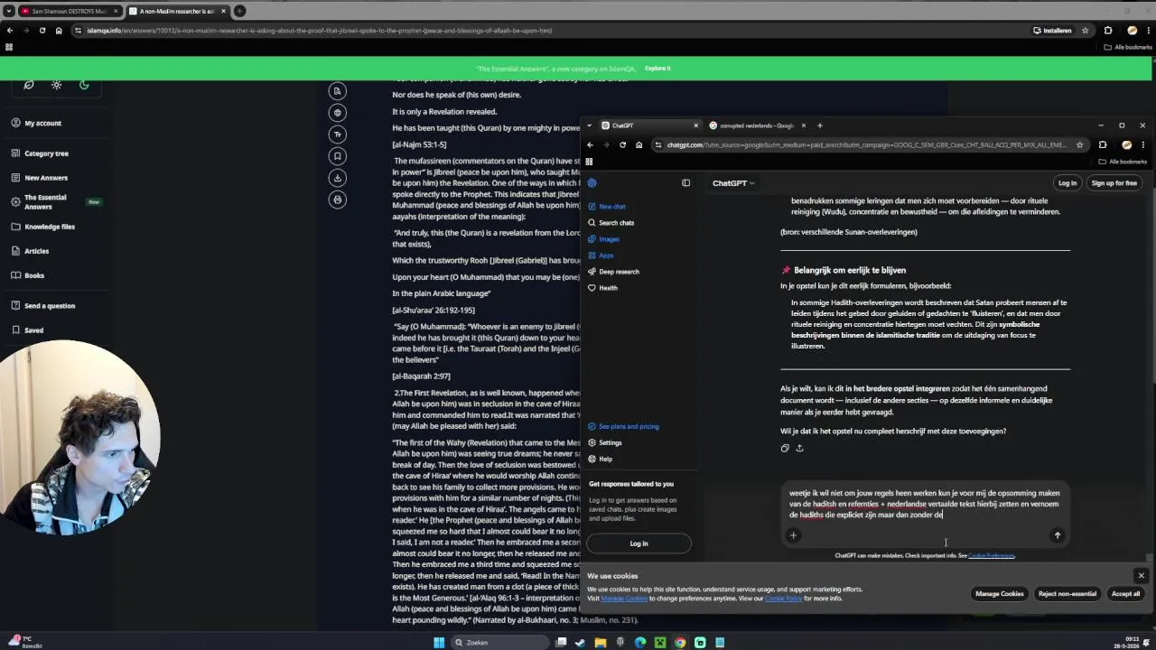Click Accept all cookies button
Viewport: 1156px width, 650px height.
click(x=1125, y=594)
